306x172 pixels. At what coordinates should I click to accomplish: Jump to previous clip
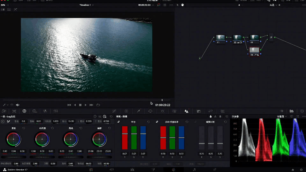click(x=69, y=105)
